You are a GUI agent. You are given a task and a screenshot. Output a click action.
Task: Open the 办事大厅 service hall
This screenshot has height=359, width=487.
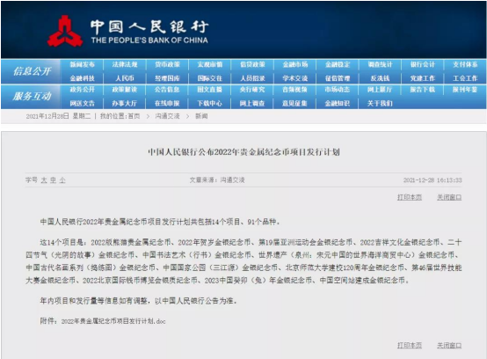click(x=125, y=103)
